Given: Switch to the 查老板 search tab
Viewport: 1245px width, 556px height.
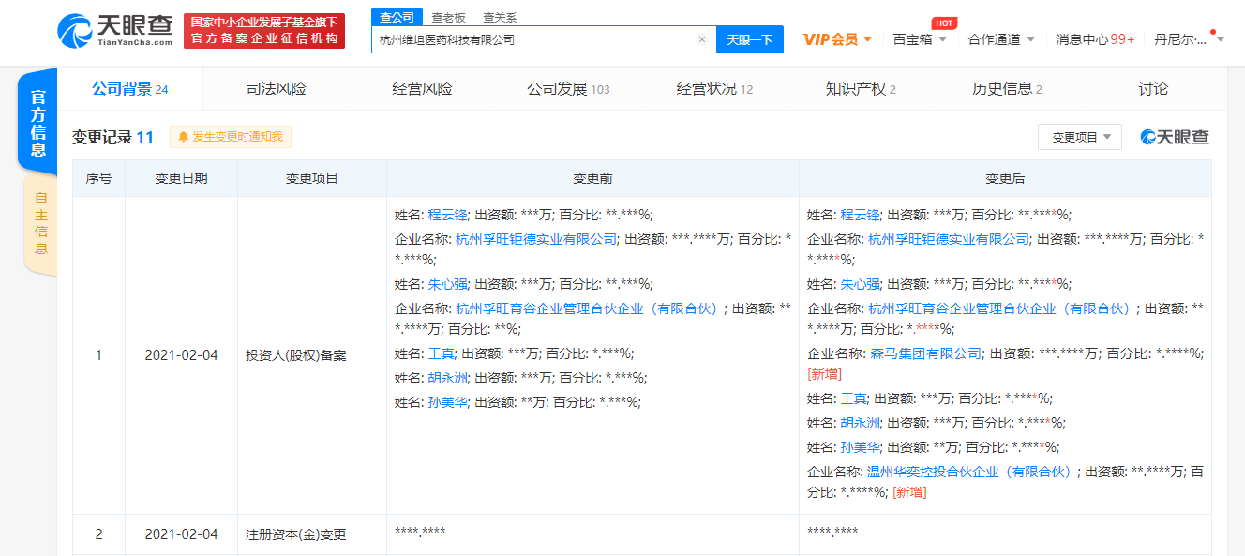Looking at the screenshot, I should pos(448,17).
